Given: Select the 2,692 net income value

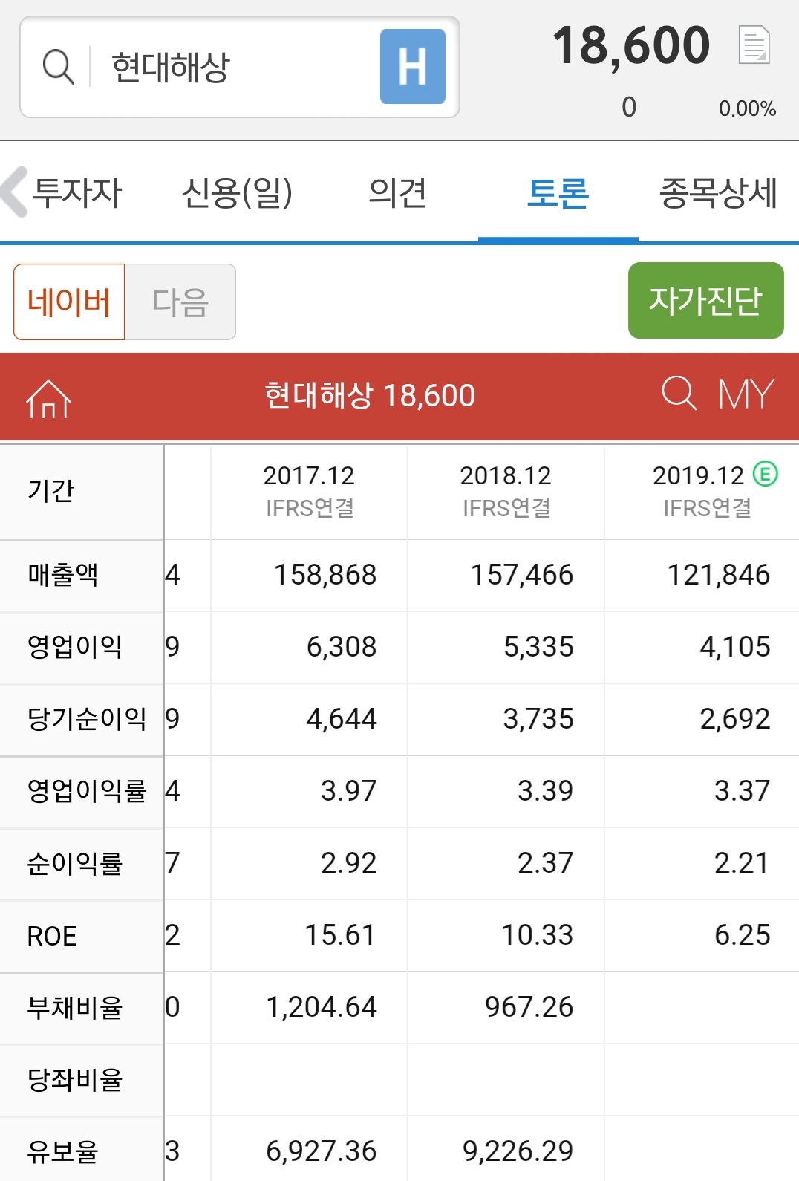Looking at the screenshot, I should coord(735,719).
